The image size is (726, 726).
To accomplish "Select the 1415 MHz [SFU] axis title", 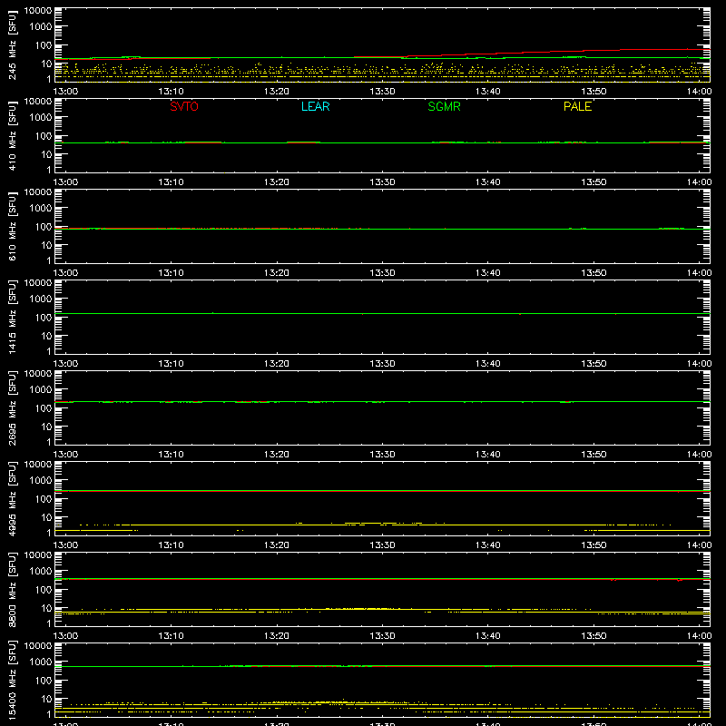I will click(x=13, y=317).
